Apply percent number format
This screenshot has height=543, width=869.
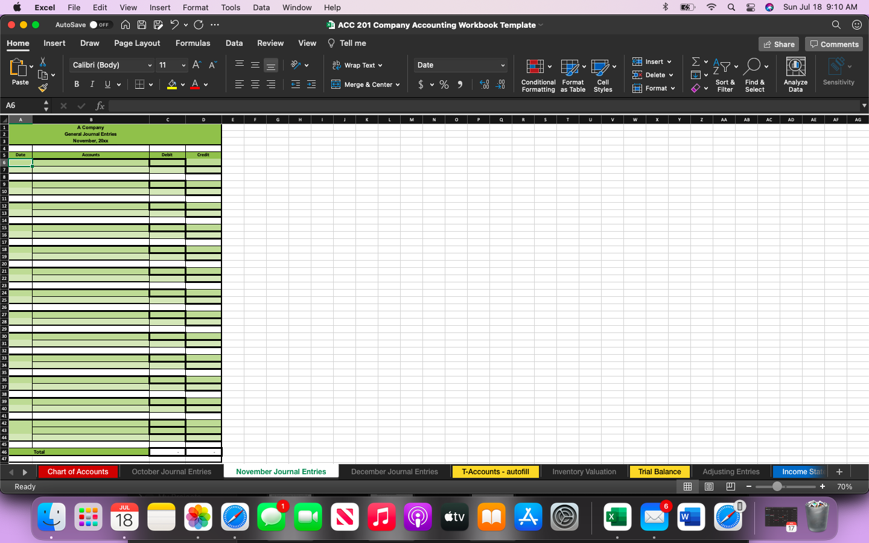pyautogui.click(x=444, y=84)
